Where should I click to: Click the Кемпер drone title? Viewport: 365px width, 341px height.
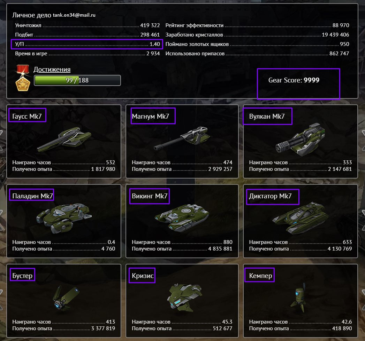click(260, 276)
